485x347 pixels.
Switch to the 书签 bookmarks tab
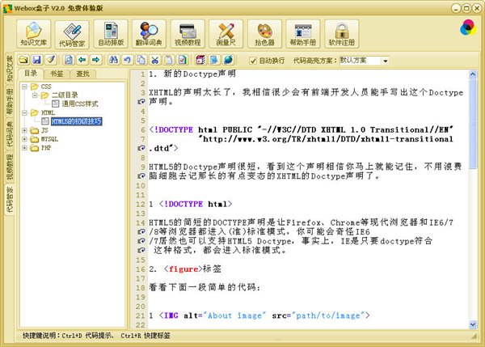57,74
